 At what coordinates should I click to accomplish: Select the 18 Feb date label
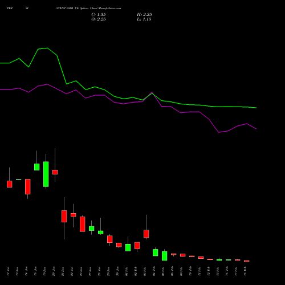(245, 271)
